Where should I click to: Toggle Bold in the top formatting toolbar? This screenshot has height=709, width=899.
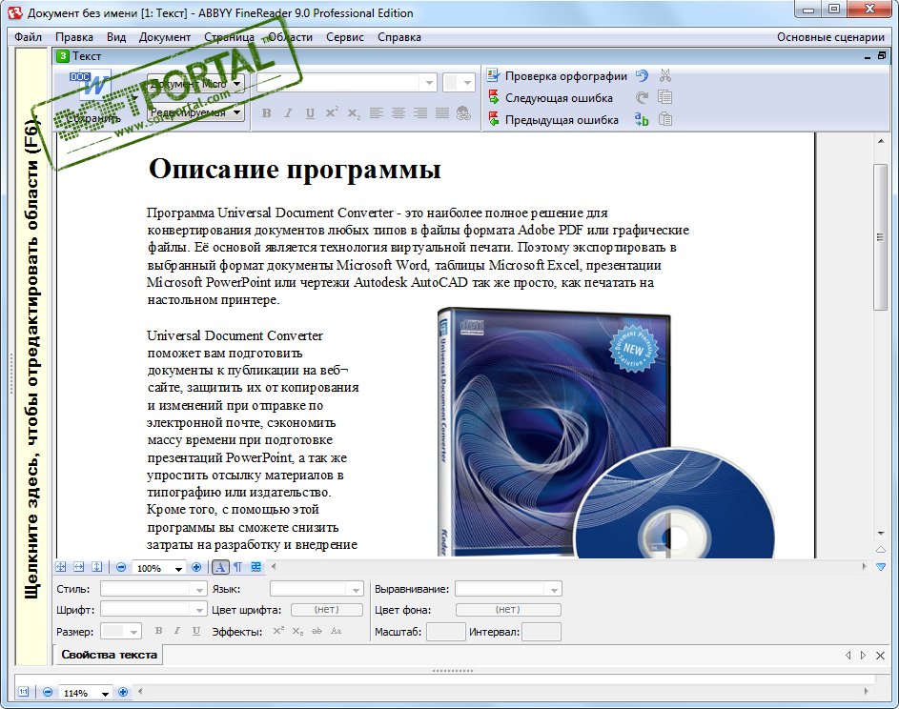point(266,112)
